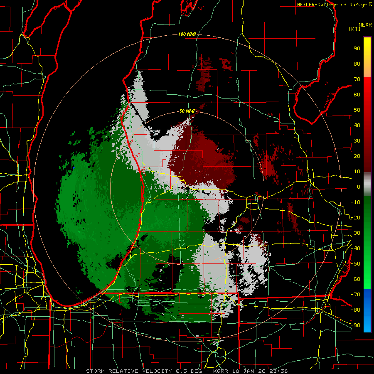Image resolution: width=374 pixels, height=374 pixels.
Task: Click the "-30" value on velocity scale
Action: coord(355,233)
